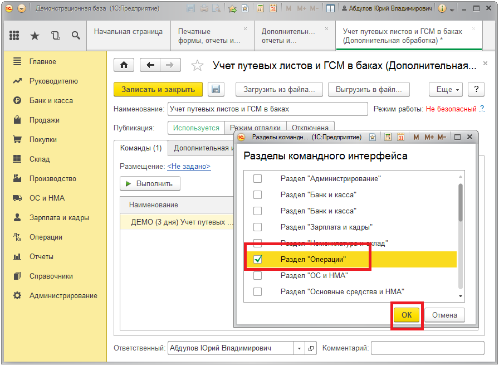Screen dimensions: 499x365
Task: Switch to the 'Начальная страница' tab
Action: 128,32
